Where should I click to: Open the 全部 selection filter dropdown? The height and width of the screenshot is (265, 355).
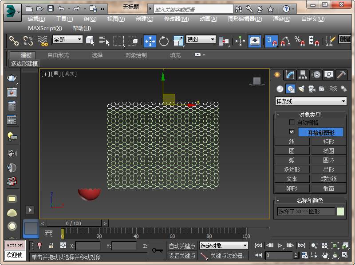pyautogui.click(x=67, y=39)
